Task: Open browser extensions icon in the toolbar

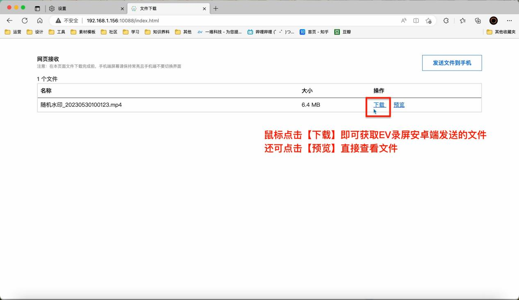Action: [446, 21]
